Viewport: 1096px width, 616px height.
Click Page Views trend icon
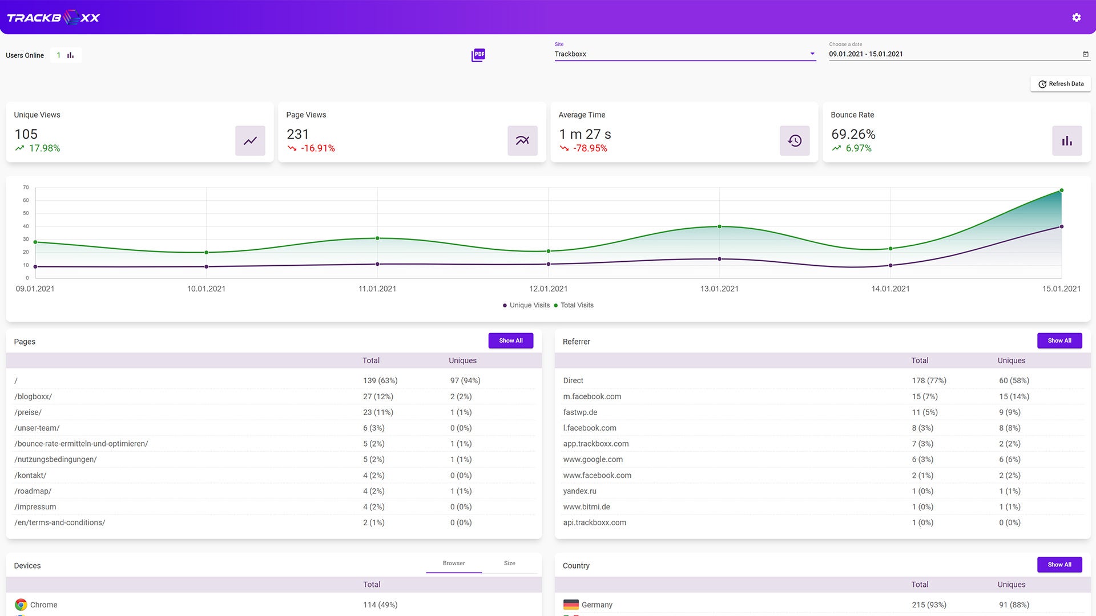(x=522, y=141)
